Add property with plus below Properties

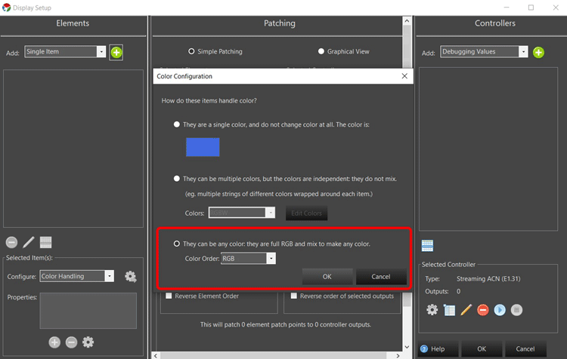click(54, 342)
